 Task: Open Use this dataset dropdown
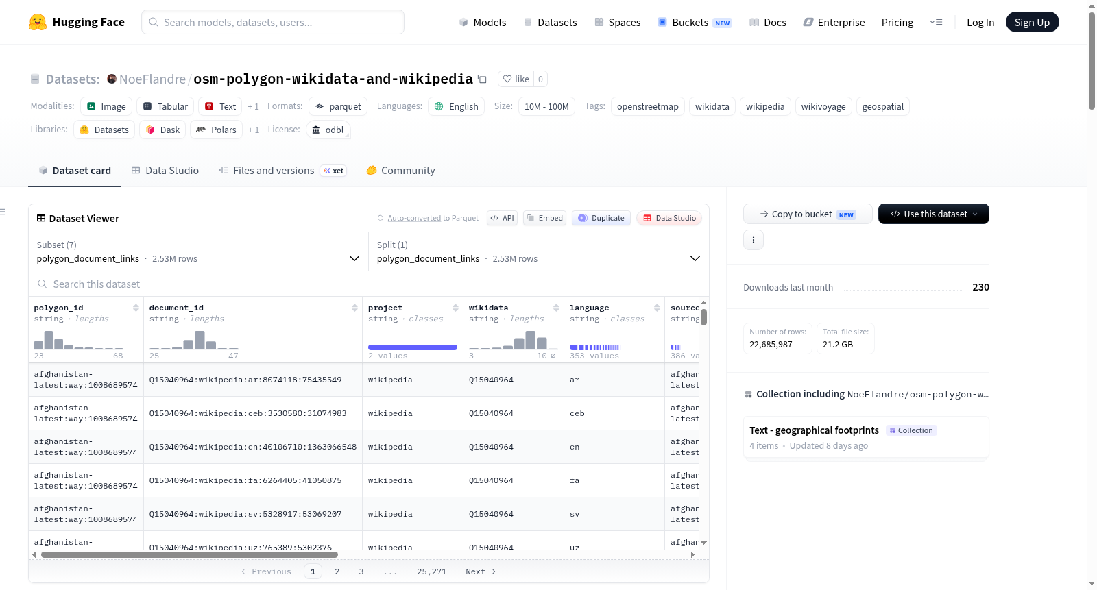coord(934,214)
